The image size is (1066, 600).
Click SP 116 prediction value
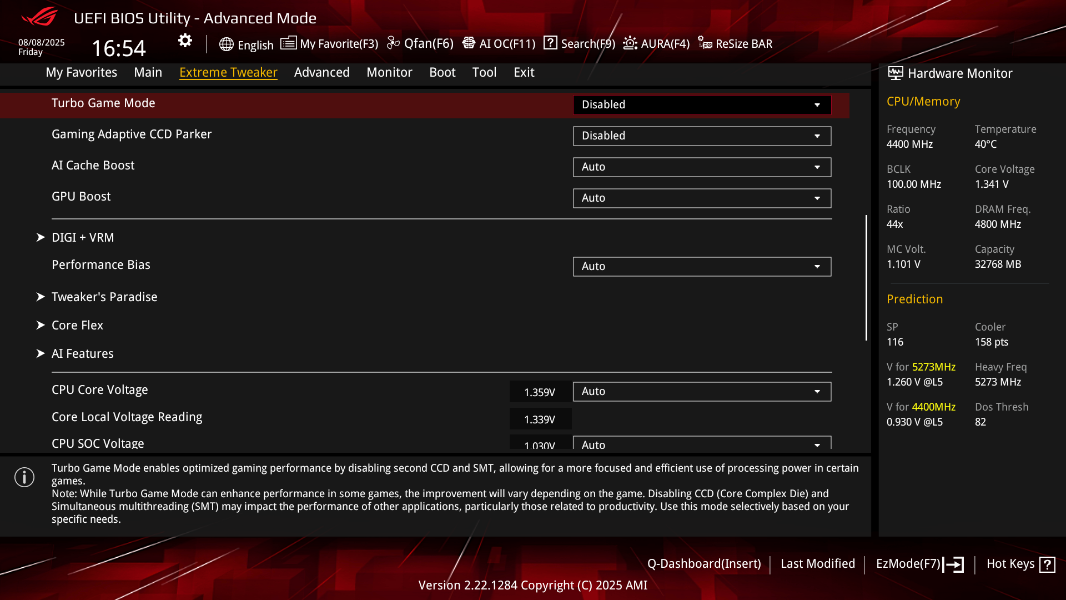[x=895, y=342]
